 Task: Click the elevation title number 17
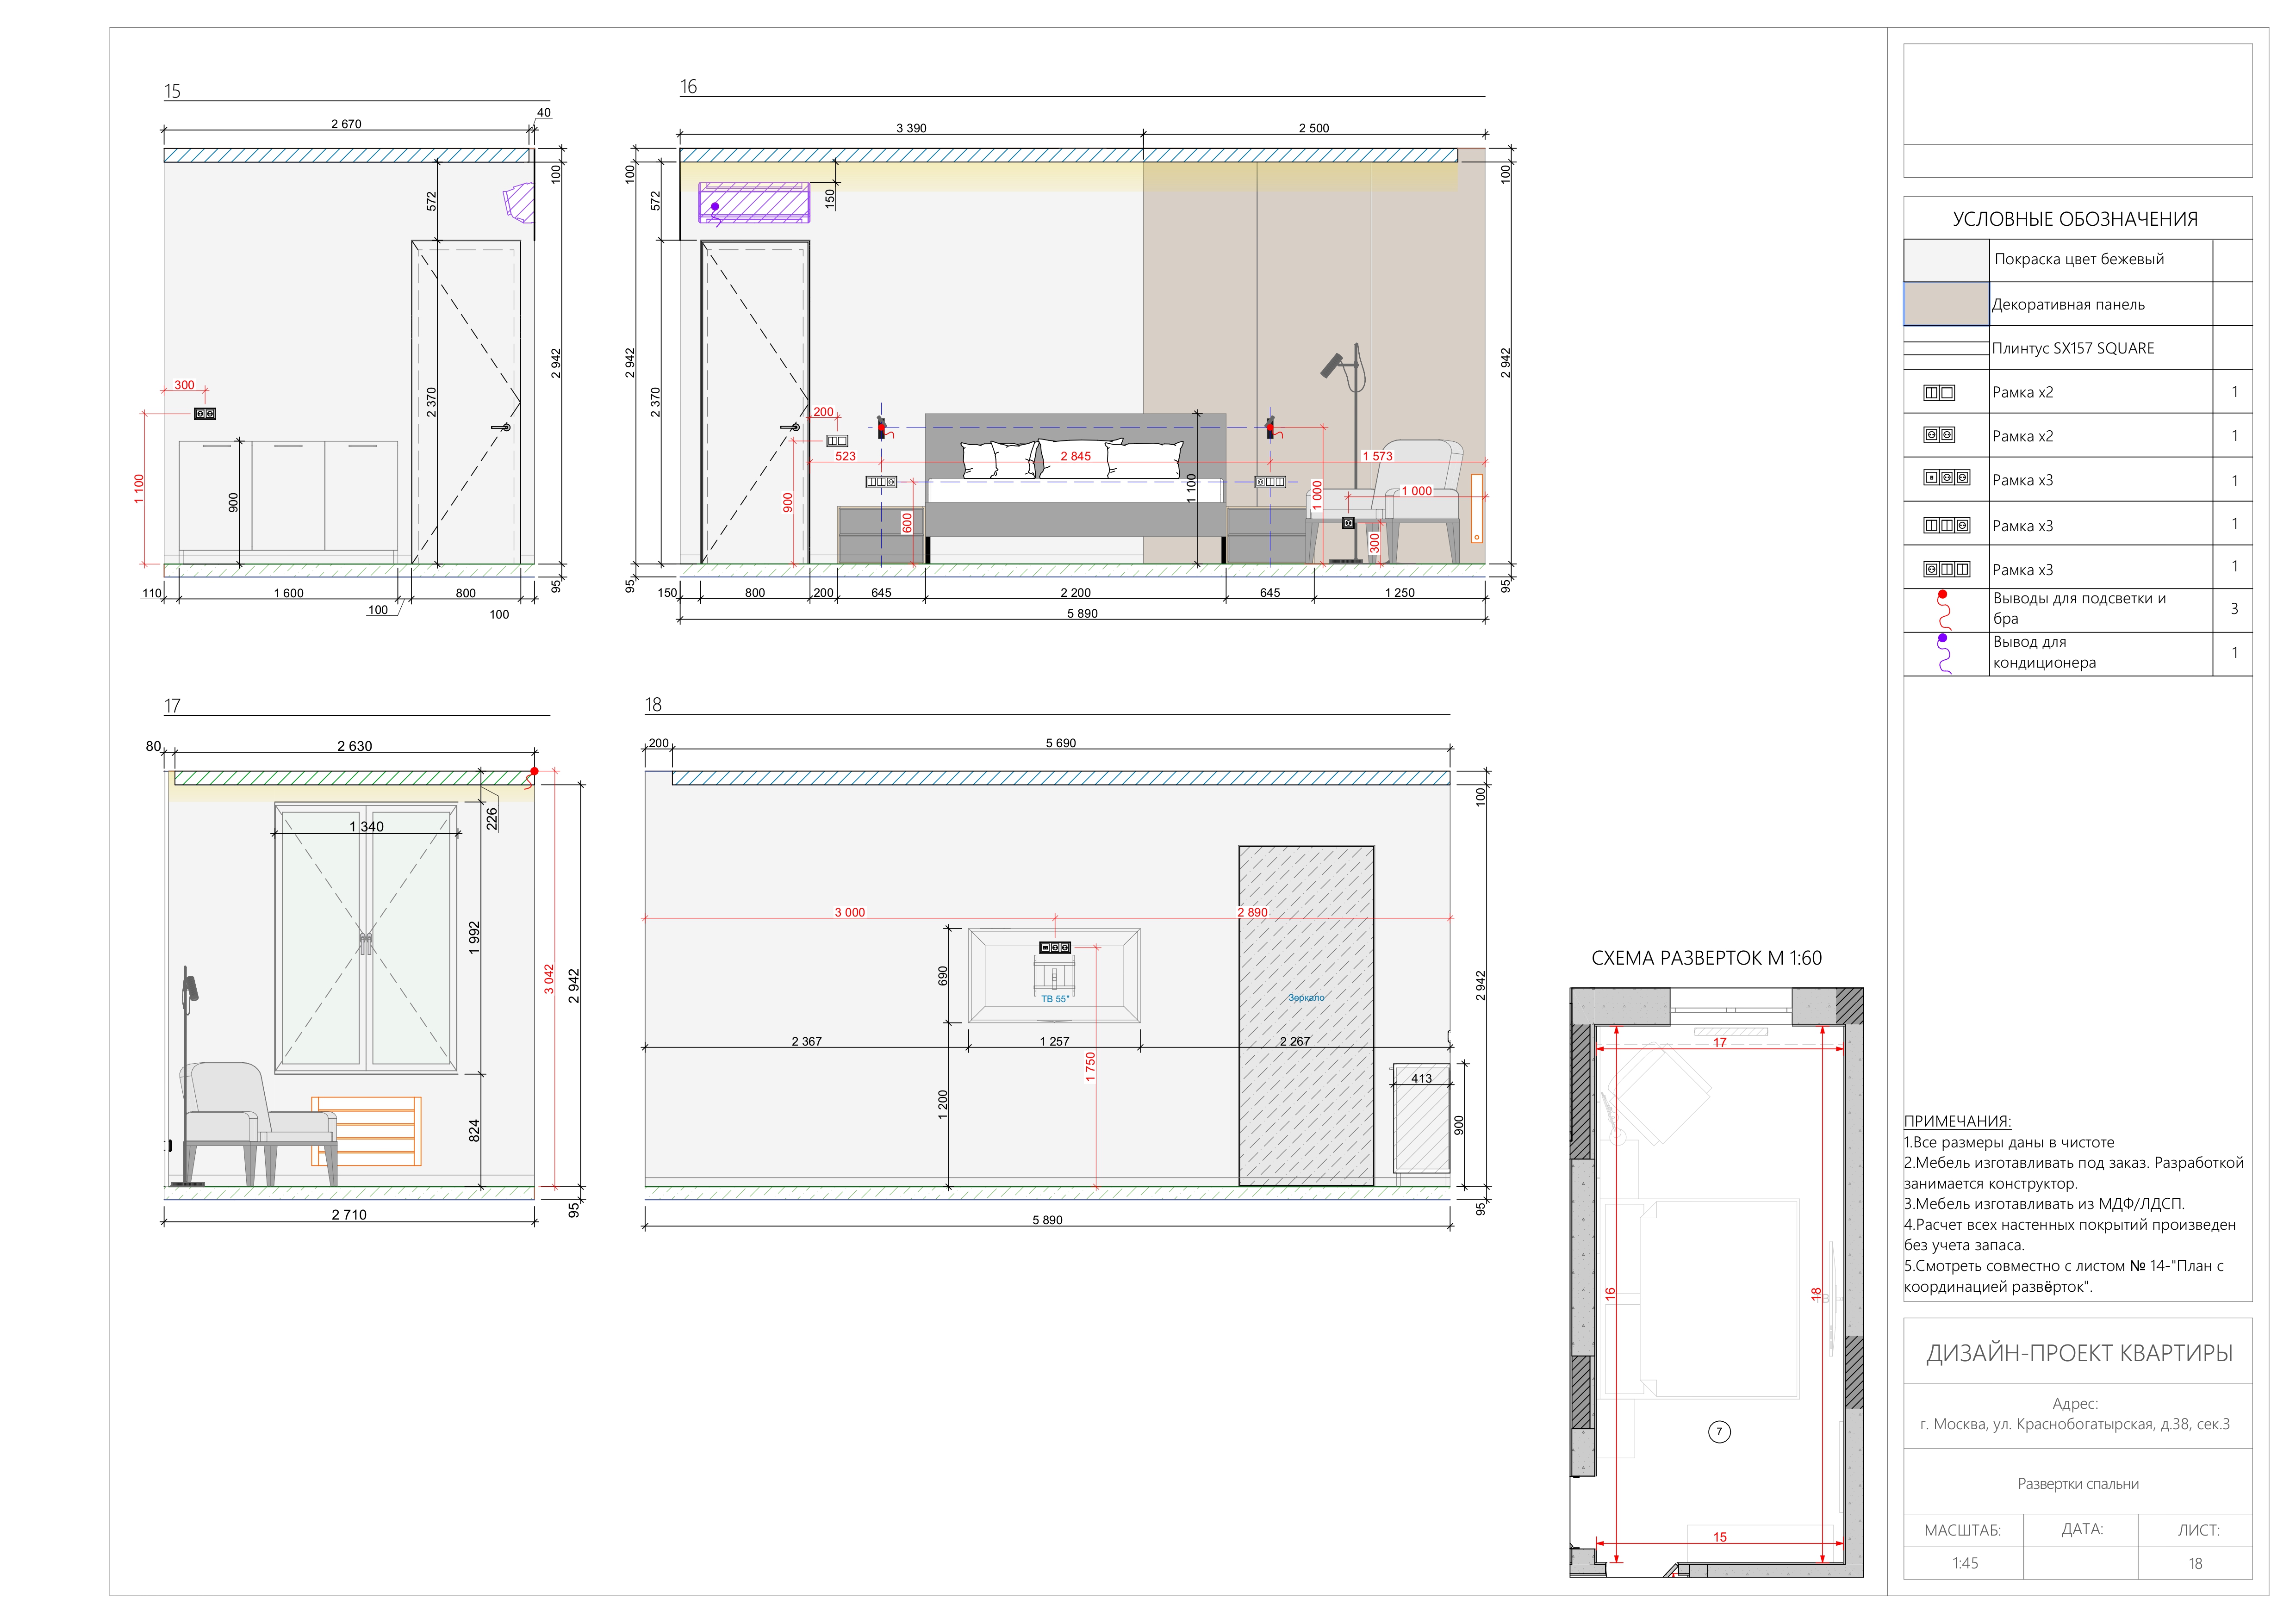pyautogui.click(x=172, y=706)
